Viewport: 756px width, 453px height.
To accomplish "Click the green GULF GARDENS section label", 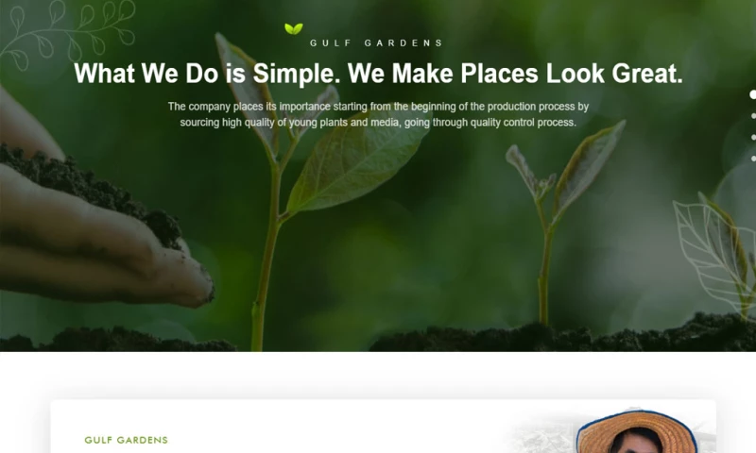I will click(x=127, y=440).
